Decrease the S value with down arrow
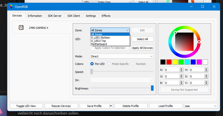This screenshot has width=223, height=116. tap(206, 77)
